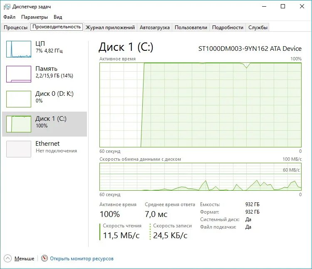Click the 7,0 мс response time value
This screenshot has height=269, width=312.
tap(156, 214)
